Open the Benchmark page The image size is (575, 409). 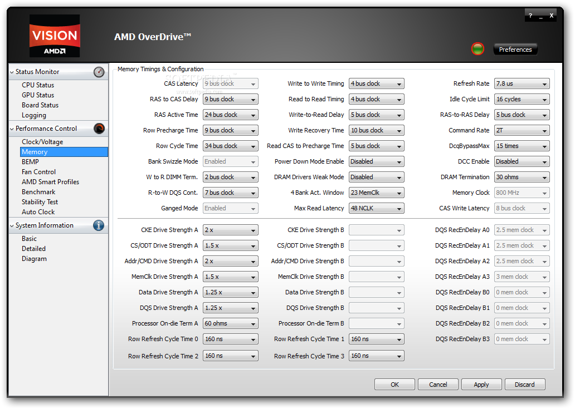(38, 192)
